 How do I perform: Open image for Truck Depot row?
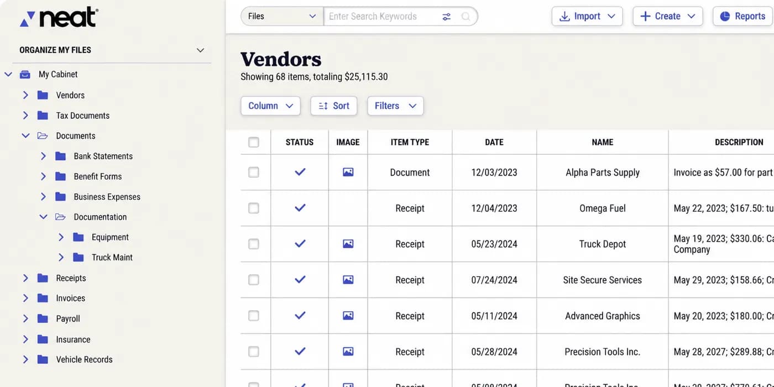pos(348,244)
